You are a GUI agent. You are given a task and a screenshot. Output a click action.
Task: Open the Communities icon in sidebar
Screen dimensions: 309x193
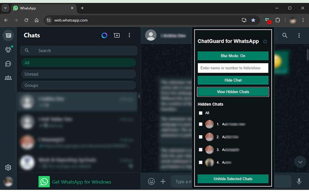tap(8, 78)
